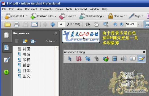
Task: Select the 前言 bookmark
Action: [x=26, y=65]
